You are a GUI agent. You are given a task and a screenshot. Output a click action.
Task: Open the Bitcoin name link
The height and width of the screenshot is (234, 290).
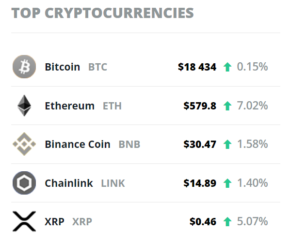(x=63, y=67)
